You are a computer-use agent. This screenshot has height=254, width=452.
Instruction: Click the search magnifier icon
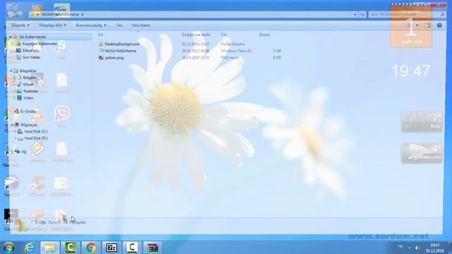point(443,14)
